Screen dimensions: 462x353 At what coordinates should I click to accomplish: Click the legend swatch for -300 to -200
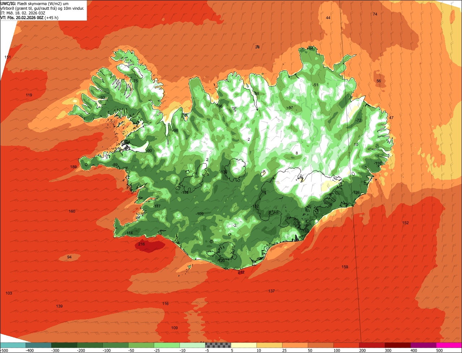coord(64,345)
